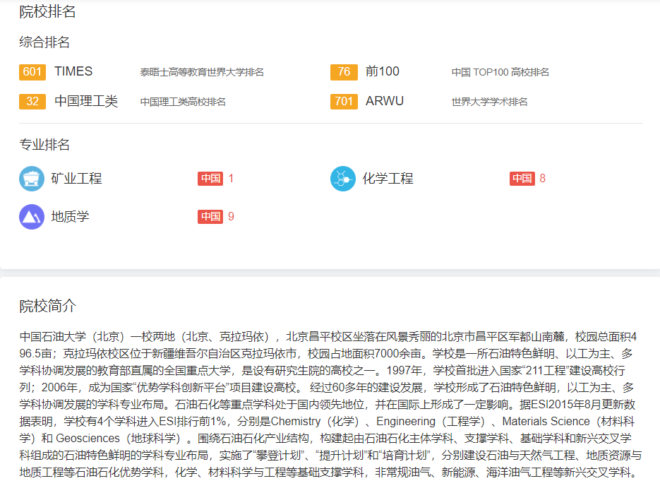Click 泰晤士高等教育世界大学排名 description

[x=202, y=73]
